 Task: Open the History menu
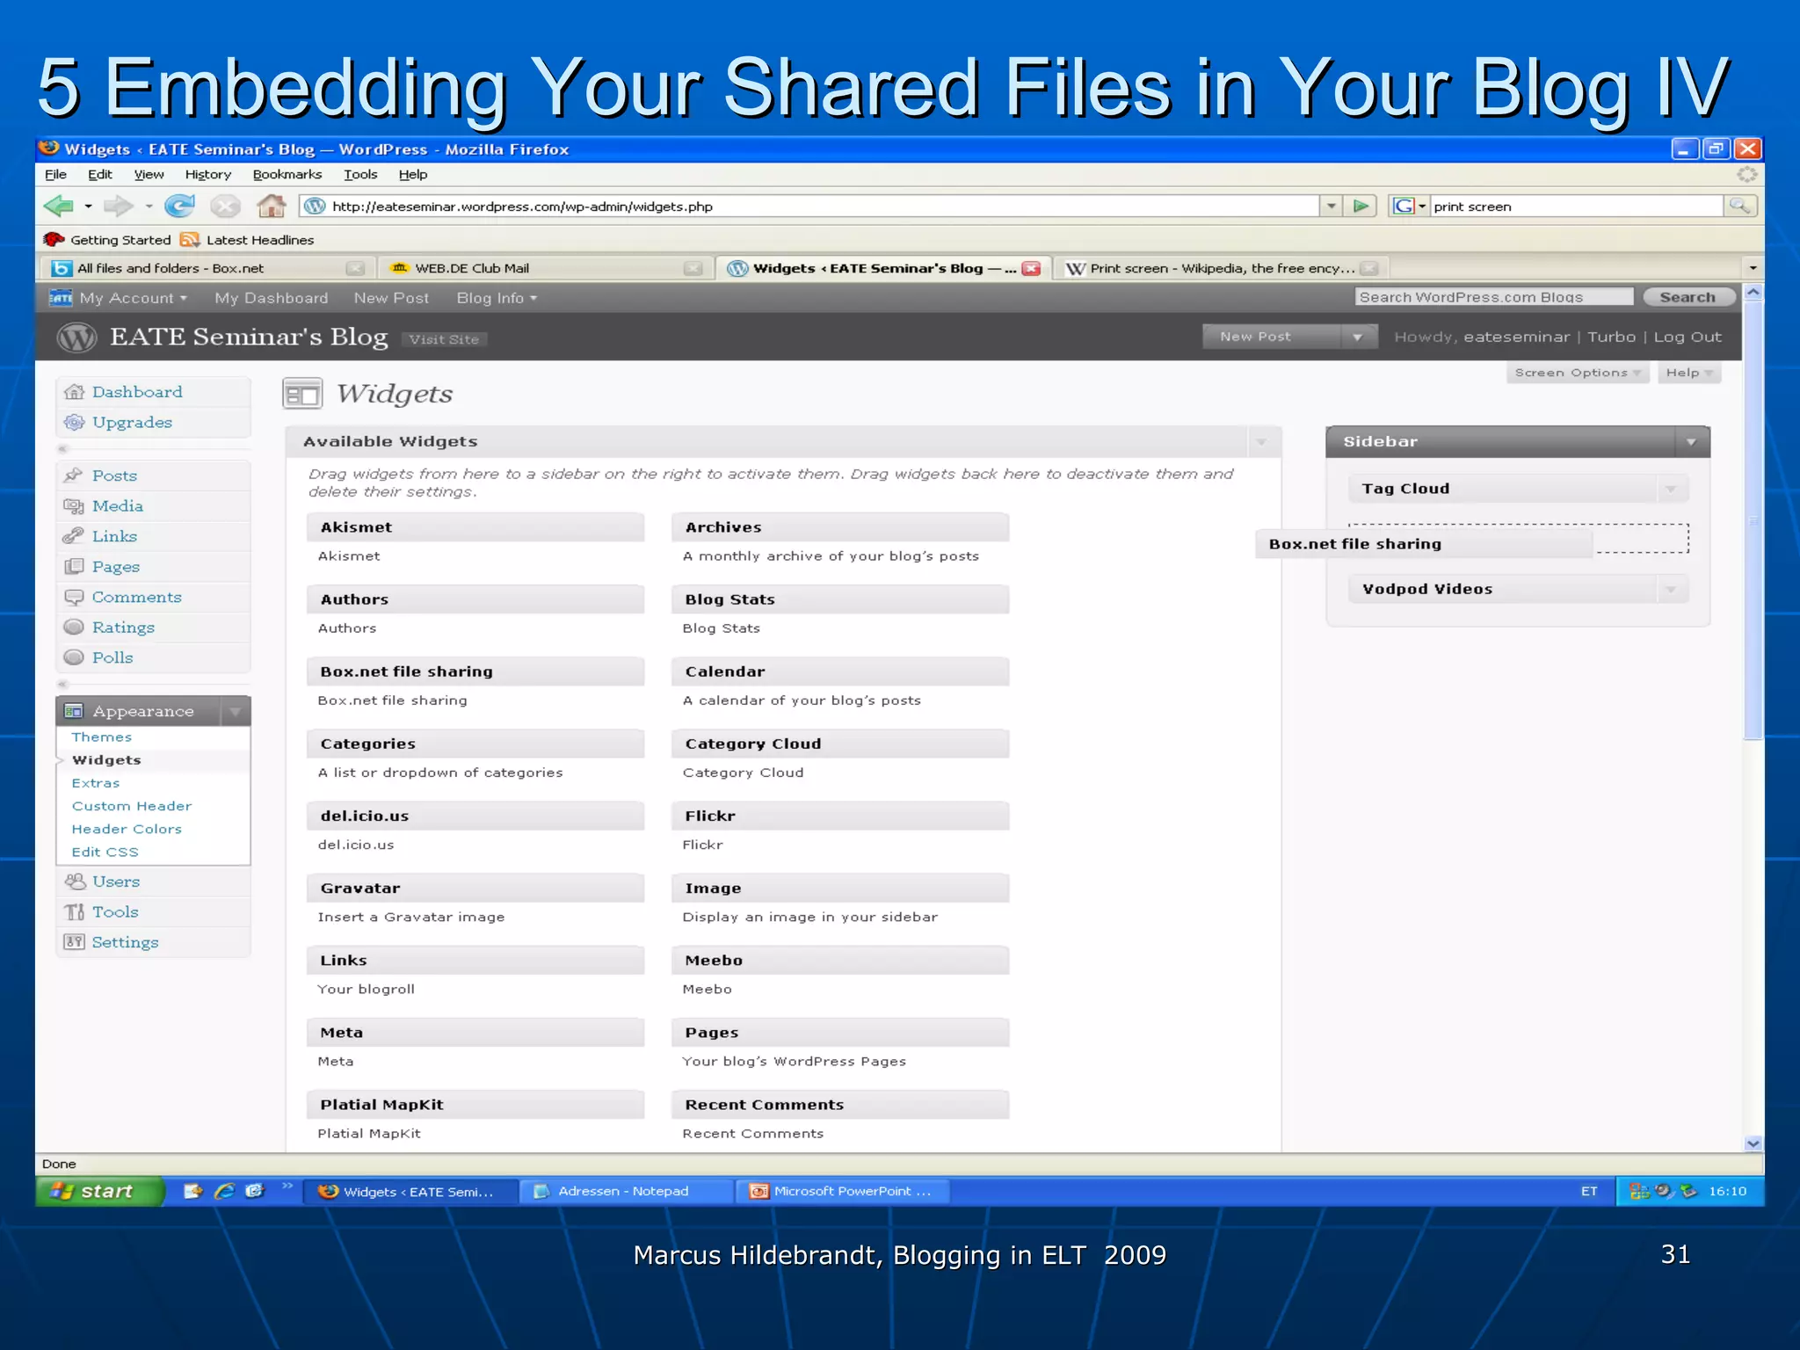pos(208,175)
